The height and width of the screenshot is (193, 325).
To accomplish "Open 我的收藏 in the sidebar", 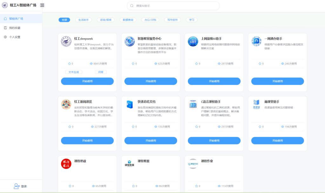I will 15,28.
